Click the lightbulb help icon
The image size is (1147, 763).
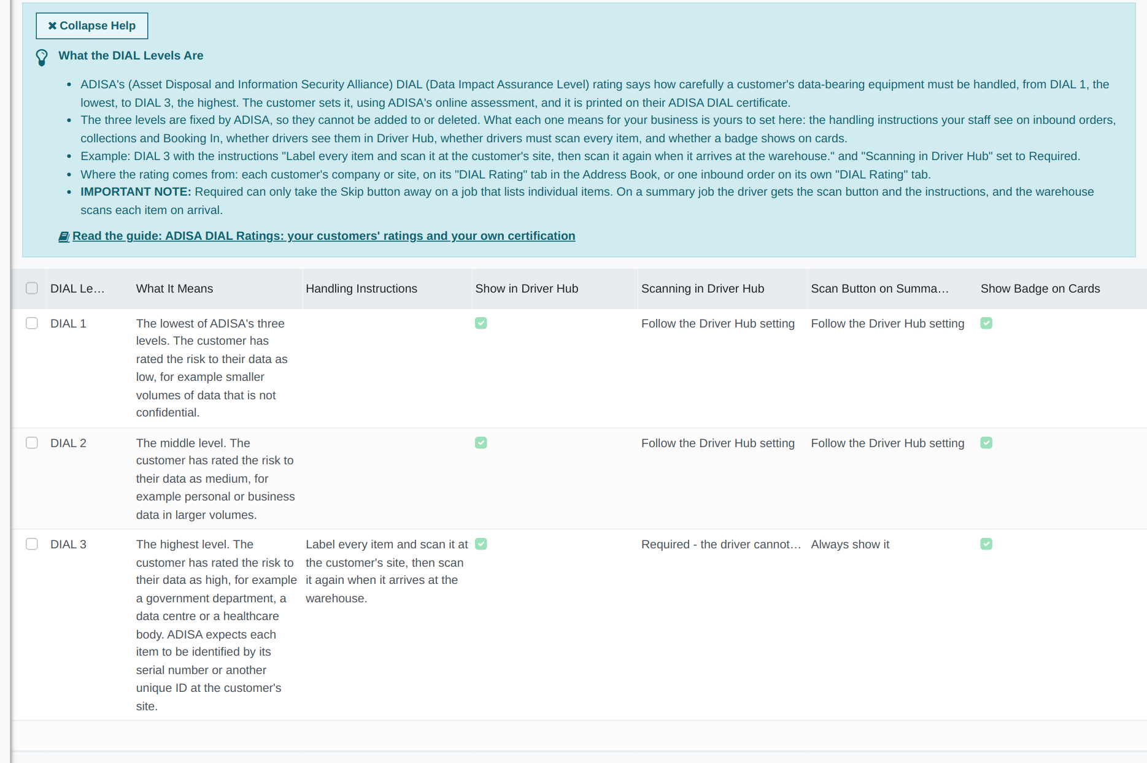point(42,58)
